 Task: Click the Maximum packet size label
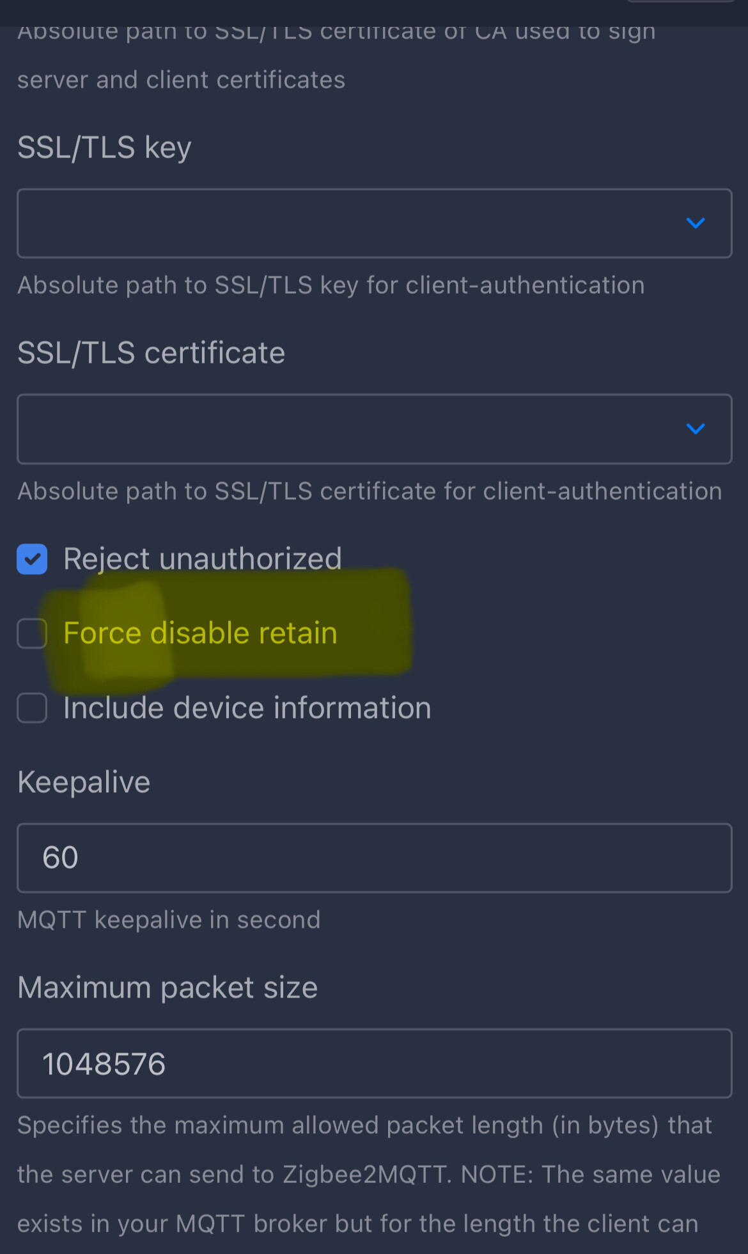click(168, 988)
